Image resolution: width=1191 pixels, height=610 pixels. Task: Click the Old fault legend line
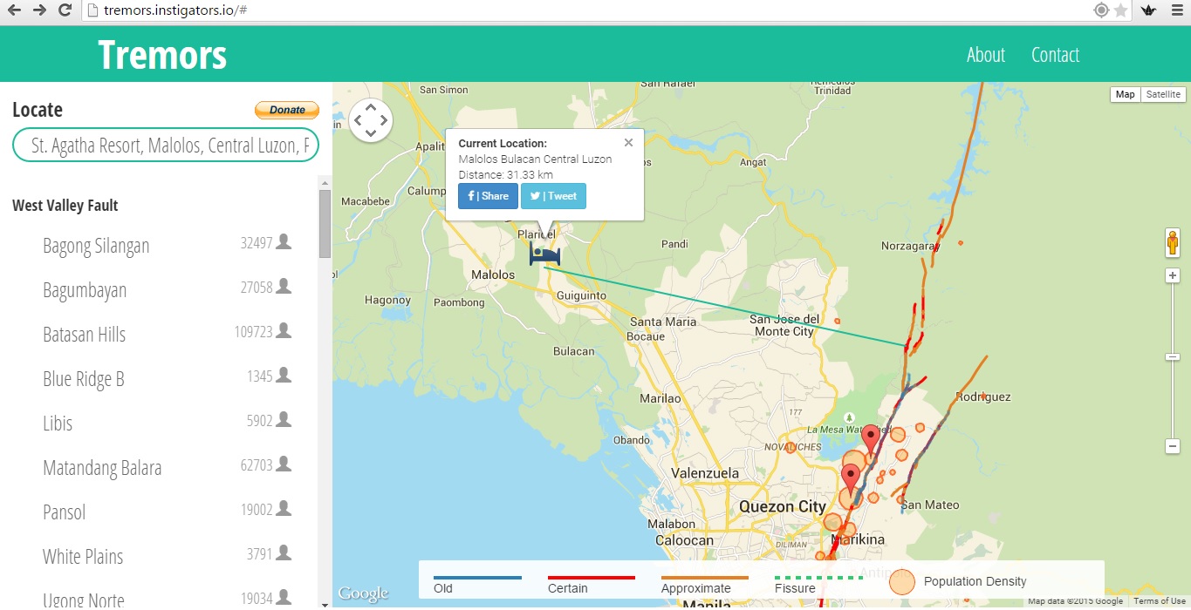477,577
